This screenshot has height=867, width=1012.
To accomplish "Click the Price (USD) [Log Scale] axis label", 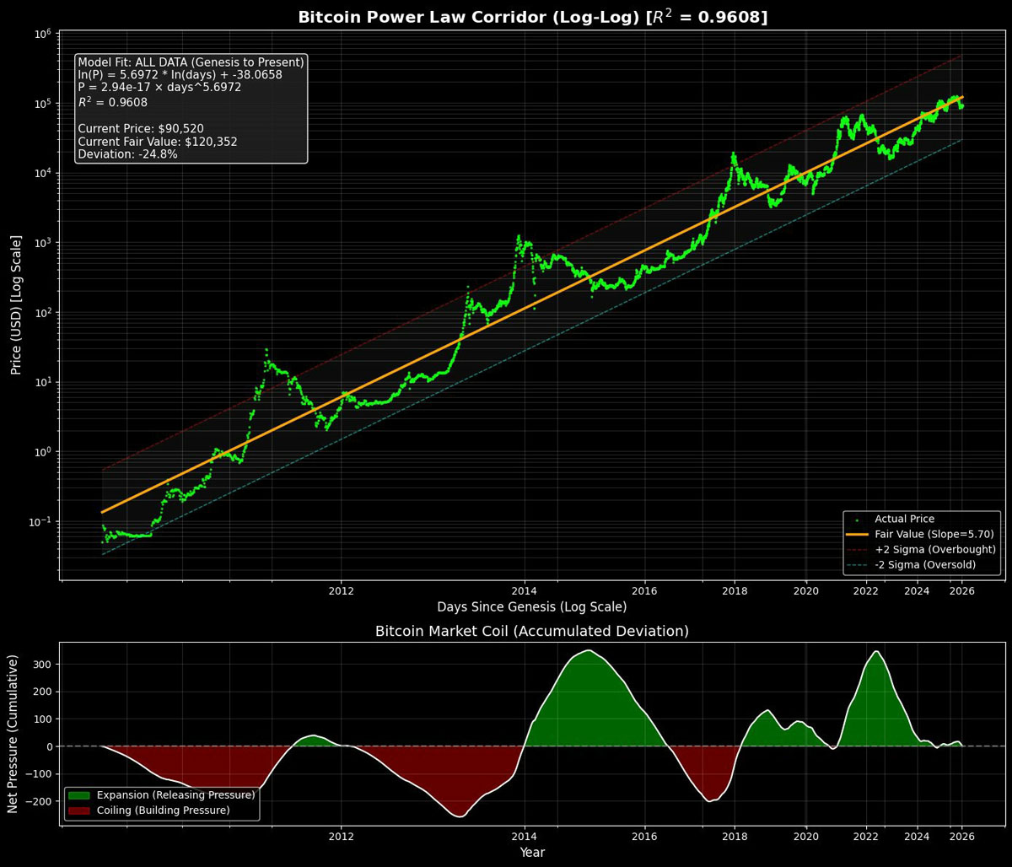I will [16, 305].
